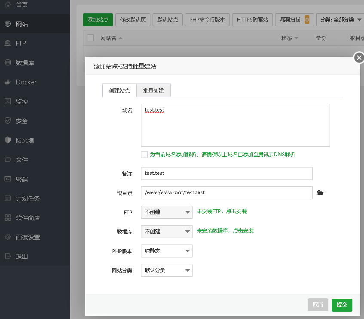364x319 pixels.
Task: Click the FTP globe icon in sidebar
Action: click(8, 43)
